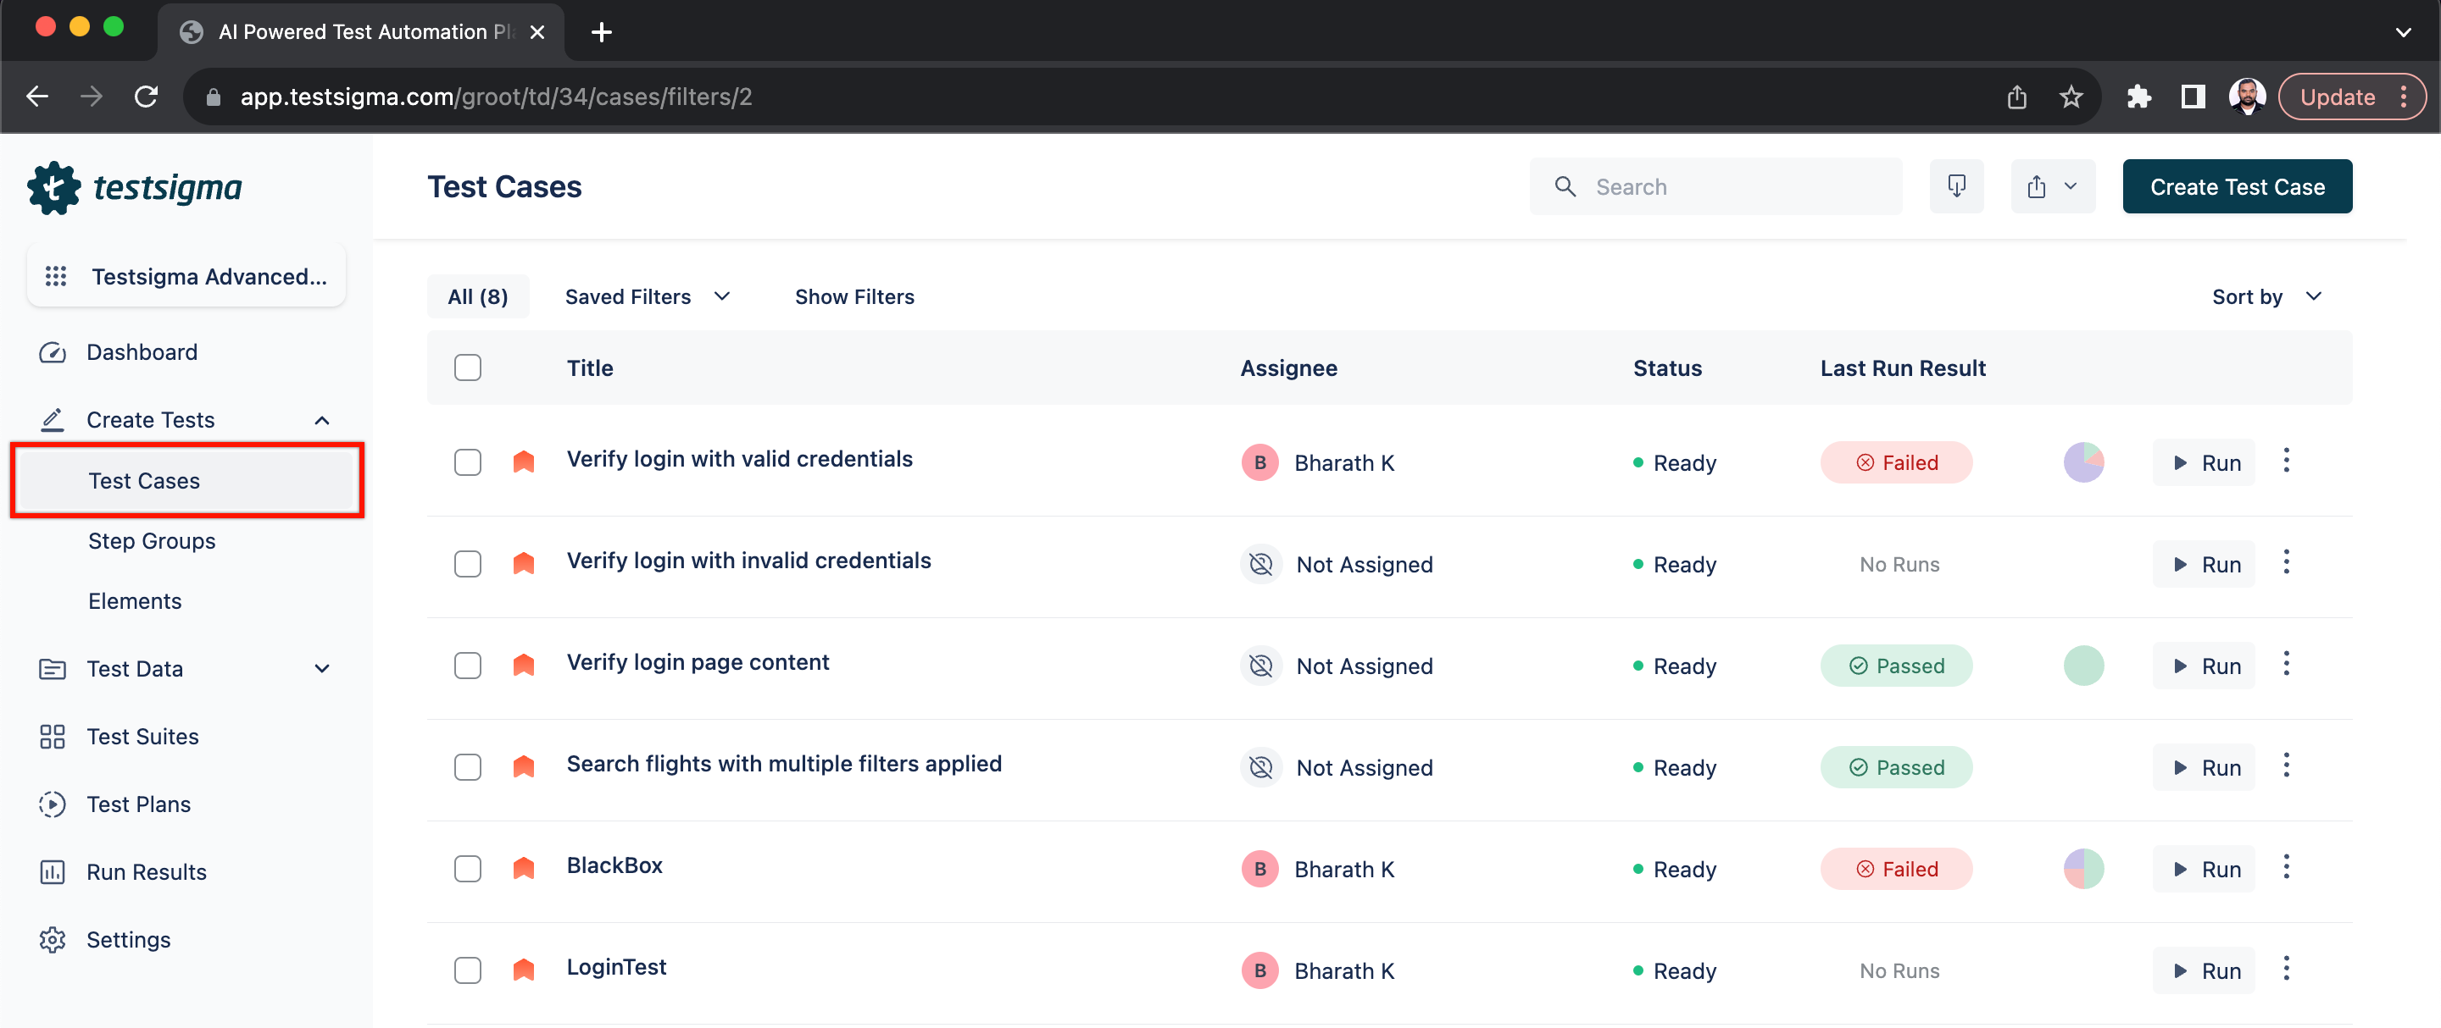Go back in browser history
2441x1028 pixels.
37,97
